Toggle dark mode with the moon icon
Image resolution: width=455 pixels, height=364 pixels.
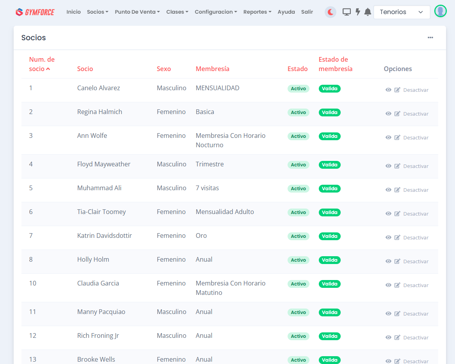tap(331, 12)
